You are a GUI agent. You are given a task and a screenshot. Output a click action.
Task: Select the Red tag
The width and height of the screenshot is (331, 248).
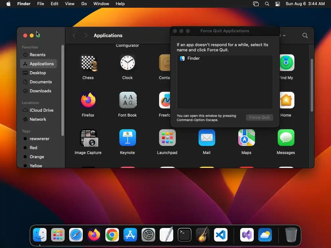(x=38, y=148)
